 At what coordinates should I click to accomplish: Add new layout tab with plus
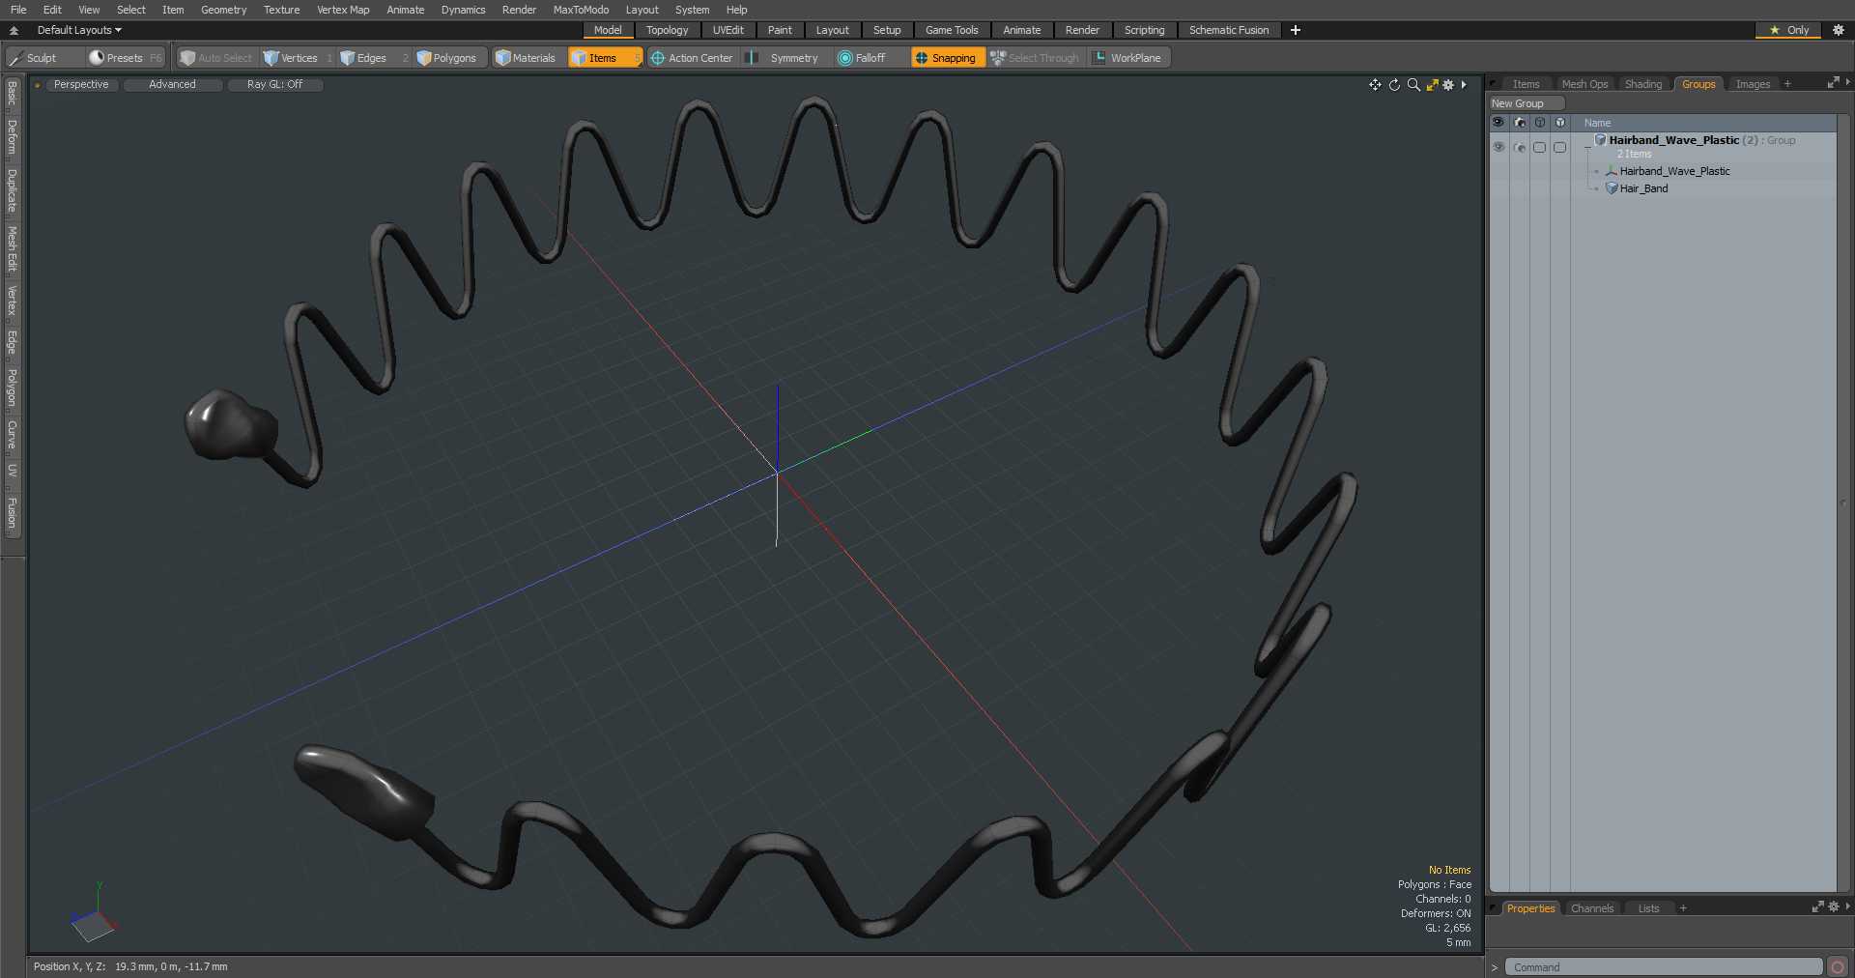[1296, 30]
